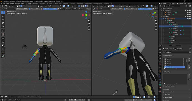Hide the Collection with its eye icon
This screenshot has height=101, width=192.
coord(188,11)
